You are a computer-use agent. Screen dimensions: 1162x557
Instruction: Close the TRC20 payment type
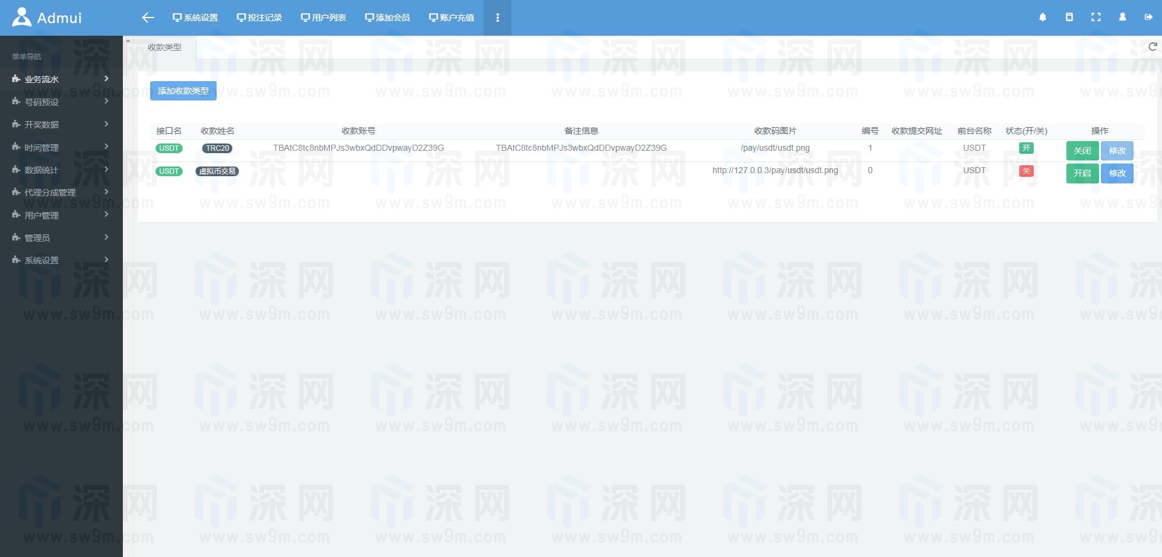[1082, 151]
